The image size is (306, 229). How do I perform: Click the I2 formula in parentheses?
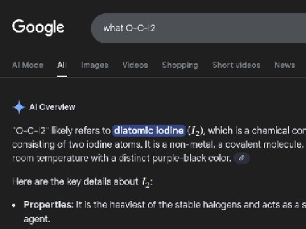(x=196, y=131)
